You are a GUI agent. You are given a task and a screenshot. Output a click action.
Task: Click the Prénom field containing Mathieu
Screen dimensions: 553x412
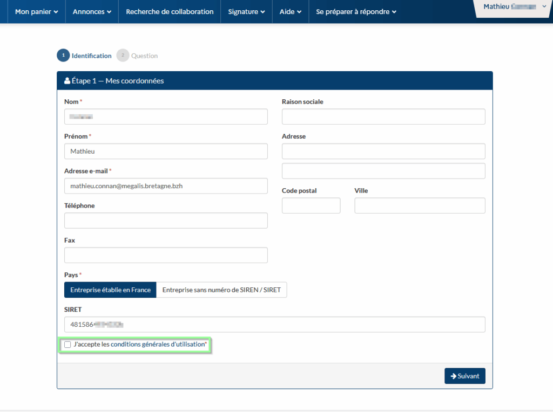click(166, 151)
